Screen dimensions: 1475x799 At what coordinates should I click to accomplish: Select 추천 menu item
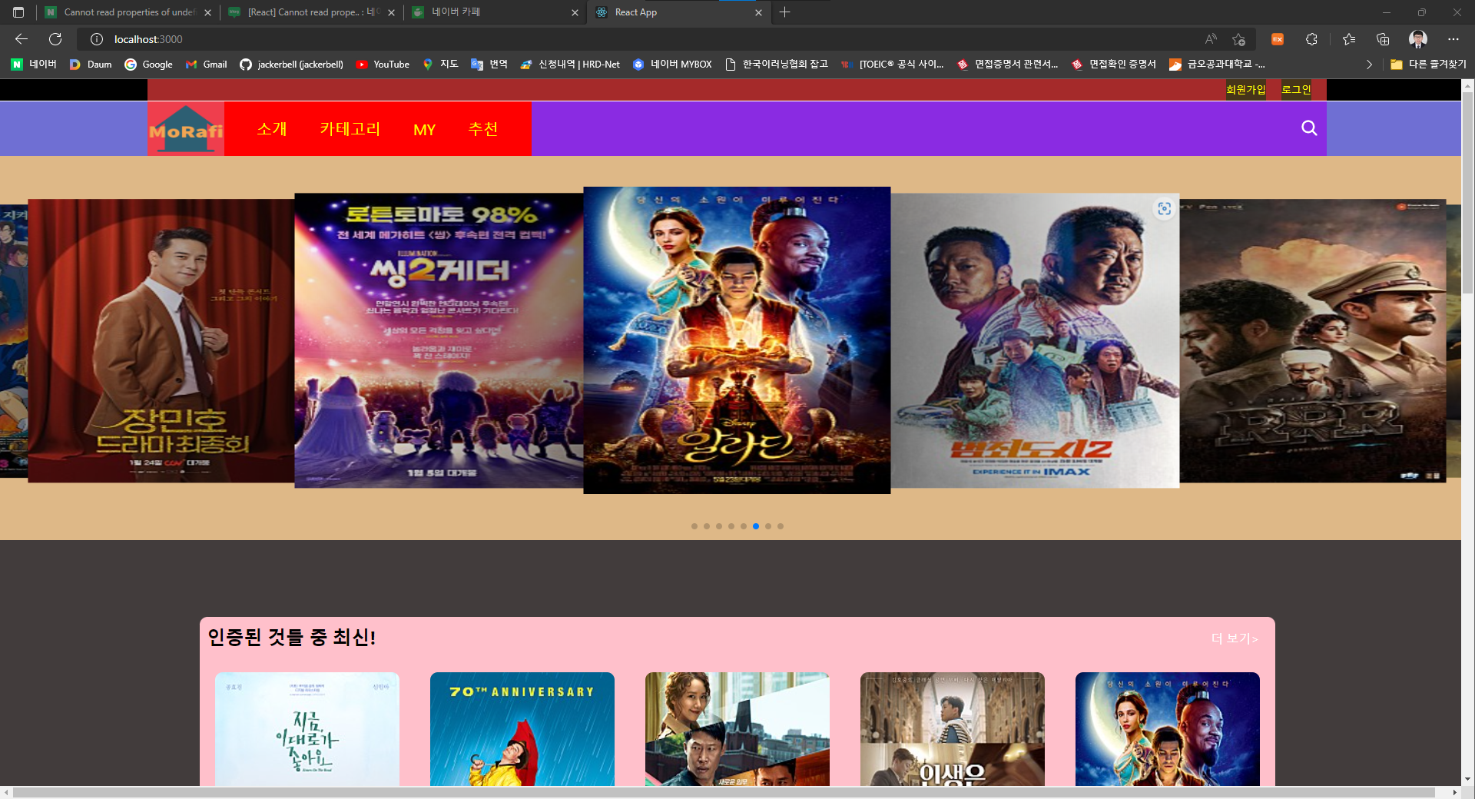483,129
